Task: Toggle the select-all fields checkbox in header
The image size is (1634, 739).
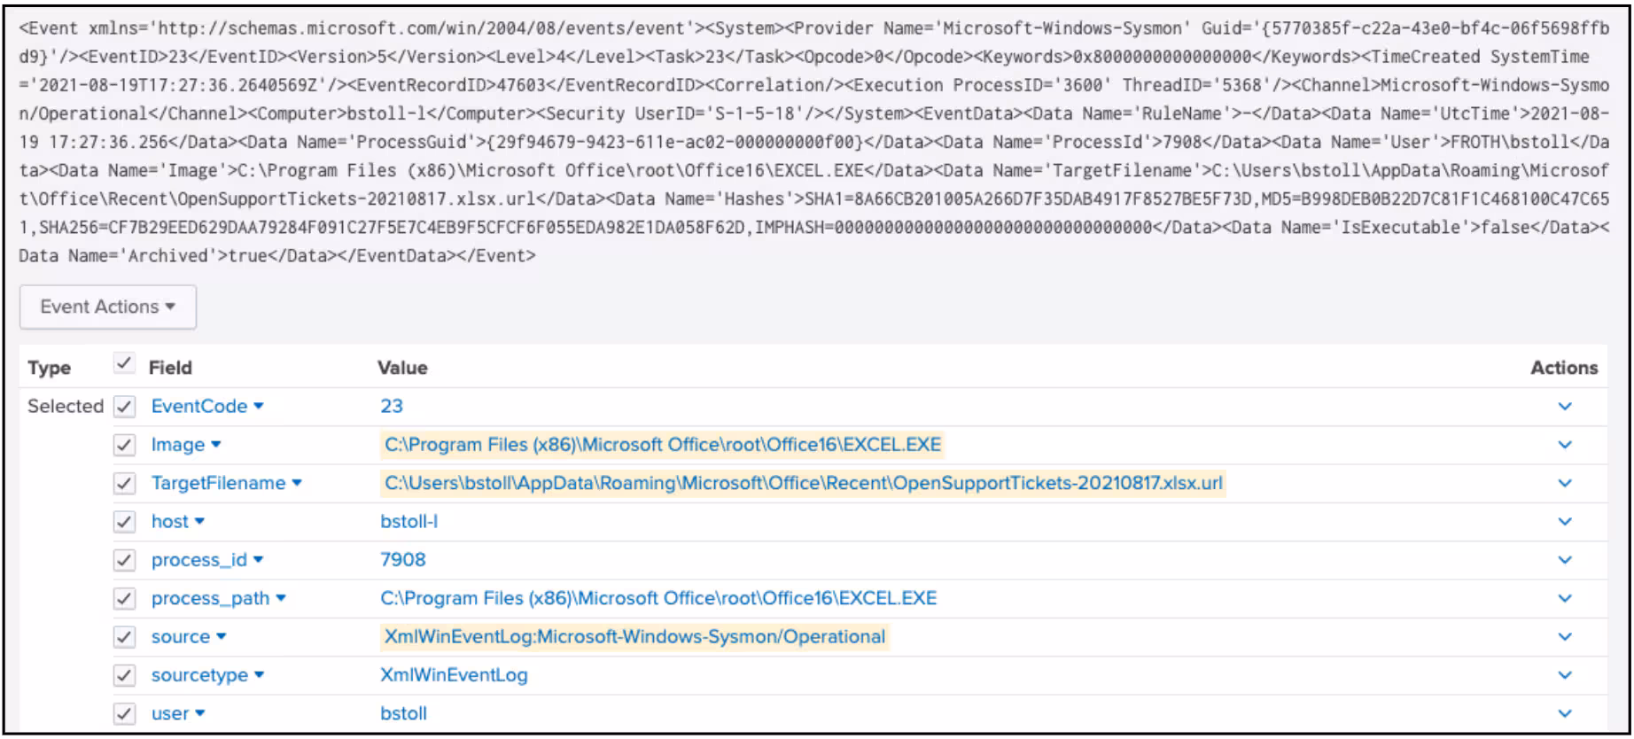Action: [x=124, y=364]
